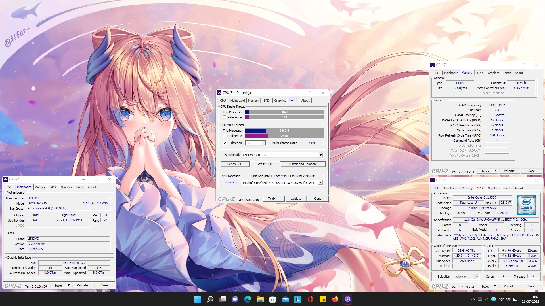Open the volume tray icon
The width and height of the screenshot is (545, 306).
click(x=508, y=299)
